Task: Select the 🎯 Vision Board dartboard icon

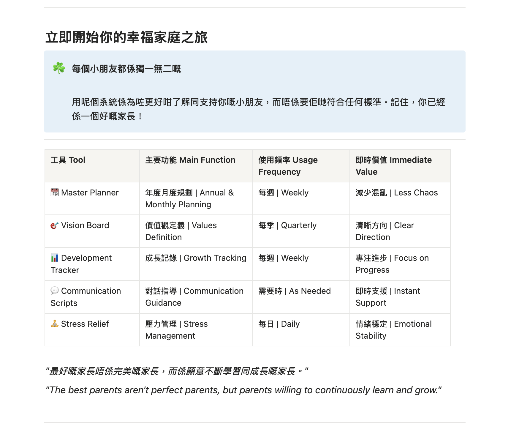Action: coord(55,225)
